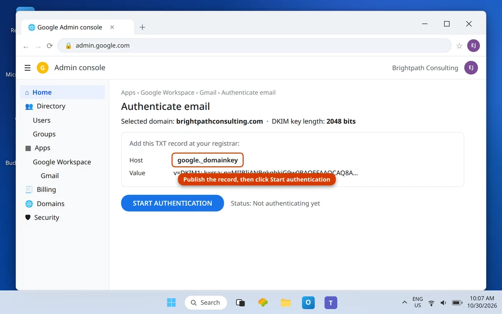Screen dimensions: 502x314
Task: Click the Status: Not authenticating yet text
Action: click(275, 203)
